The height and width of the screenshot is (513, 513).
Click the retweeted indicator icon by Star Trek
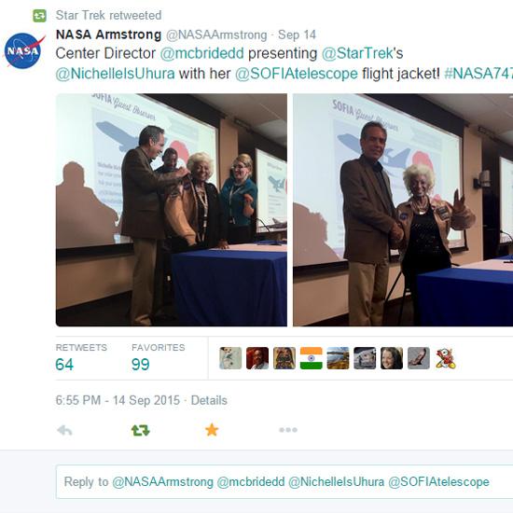[39, 16]
